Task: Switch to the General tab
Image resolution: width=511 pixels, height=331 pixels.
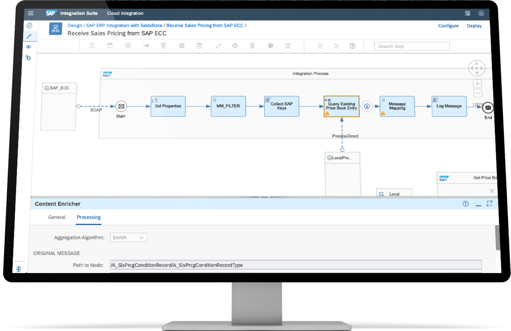Action: tap(57, 217)
